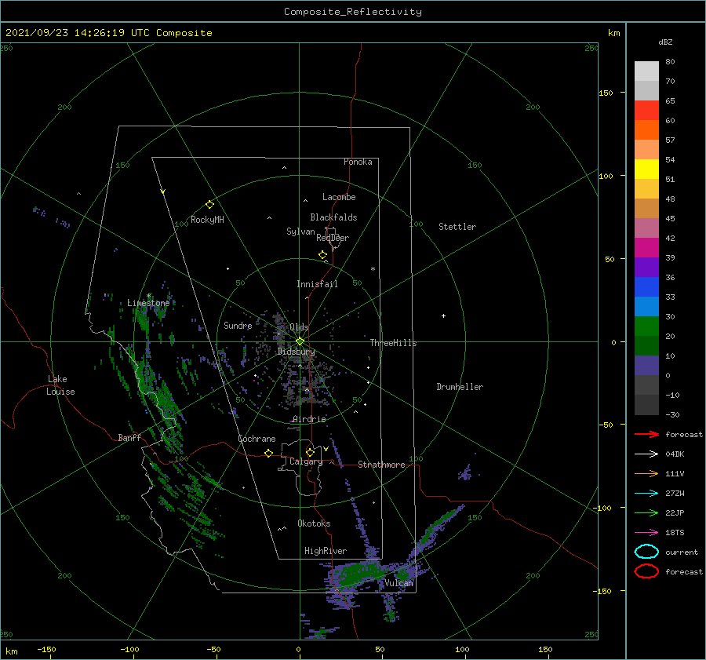Click the Olds label
Viewport: 706px width, 660px height.
[x=299, y=327]
